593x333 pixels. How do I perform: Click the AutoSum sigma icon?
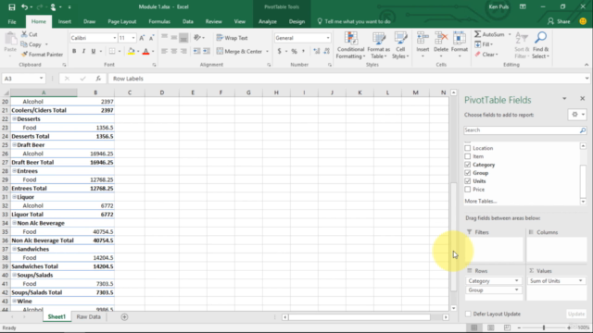478,34
